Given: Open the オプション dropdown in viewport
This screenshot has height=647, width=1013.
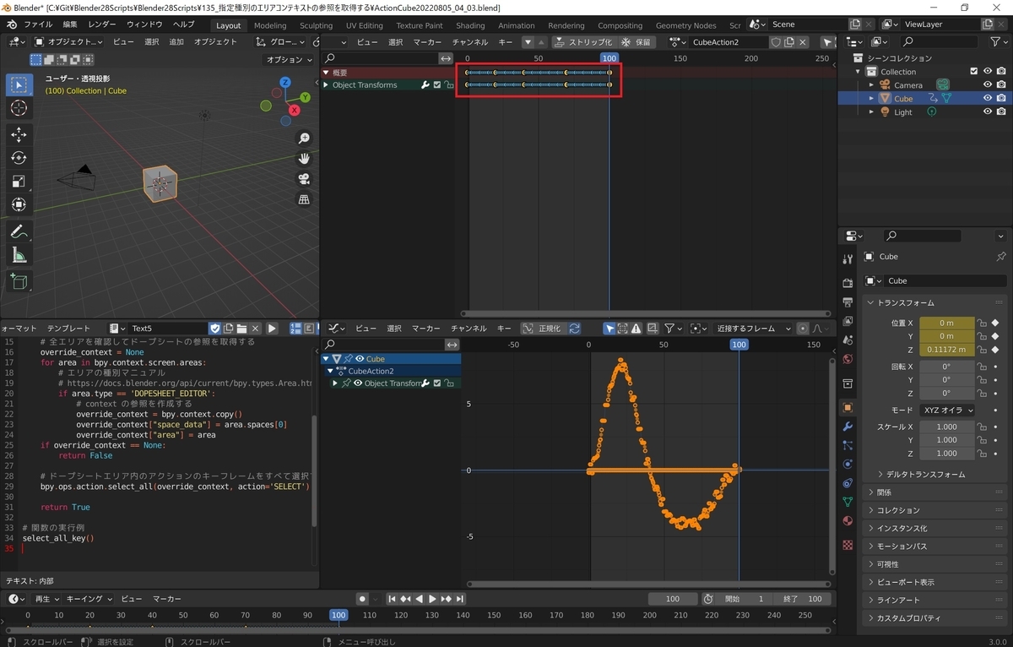Looking at the screenshot, I should coord(289,60).
